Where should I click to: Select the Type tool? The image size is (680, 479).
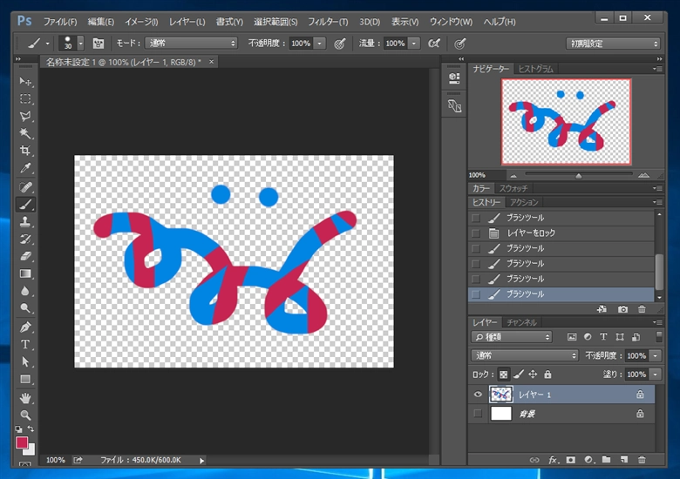[x=25, y=344]
